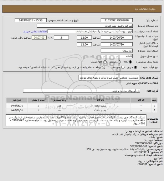
Task: Open the اطلاعات تماس خریدار link
Action: [35, 32]
